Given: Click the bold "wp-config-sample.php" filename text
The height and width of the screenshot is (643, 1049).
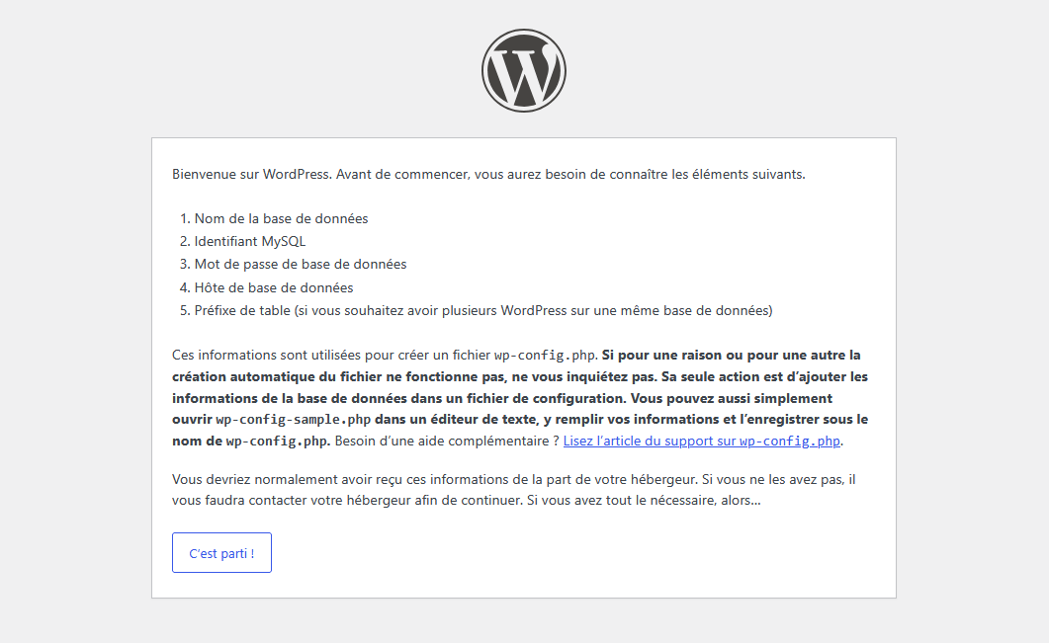Looking at the screenshot, I should pos(293,420).
